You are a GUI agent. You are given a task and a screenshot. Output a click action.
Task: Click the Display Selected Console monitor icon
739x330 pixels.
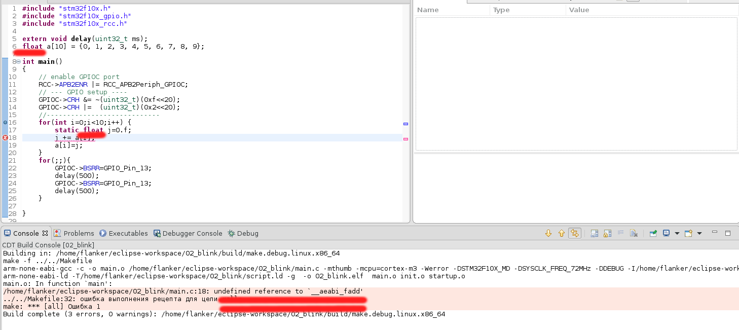[666, 233]
